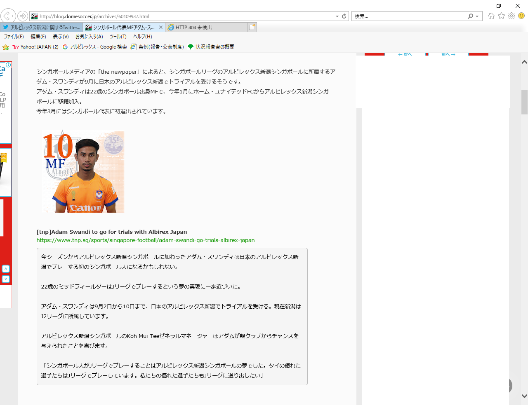Switch to the HTTP 404 未検出 tab
Screen dimensions: 528x405
(206, 27)
